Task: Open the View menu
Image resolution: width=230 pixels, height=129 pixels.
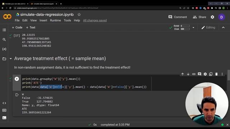Action: 33,20
